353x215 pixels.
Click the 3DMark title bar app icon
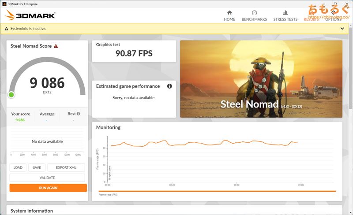(x=4, y=4)
